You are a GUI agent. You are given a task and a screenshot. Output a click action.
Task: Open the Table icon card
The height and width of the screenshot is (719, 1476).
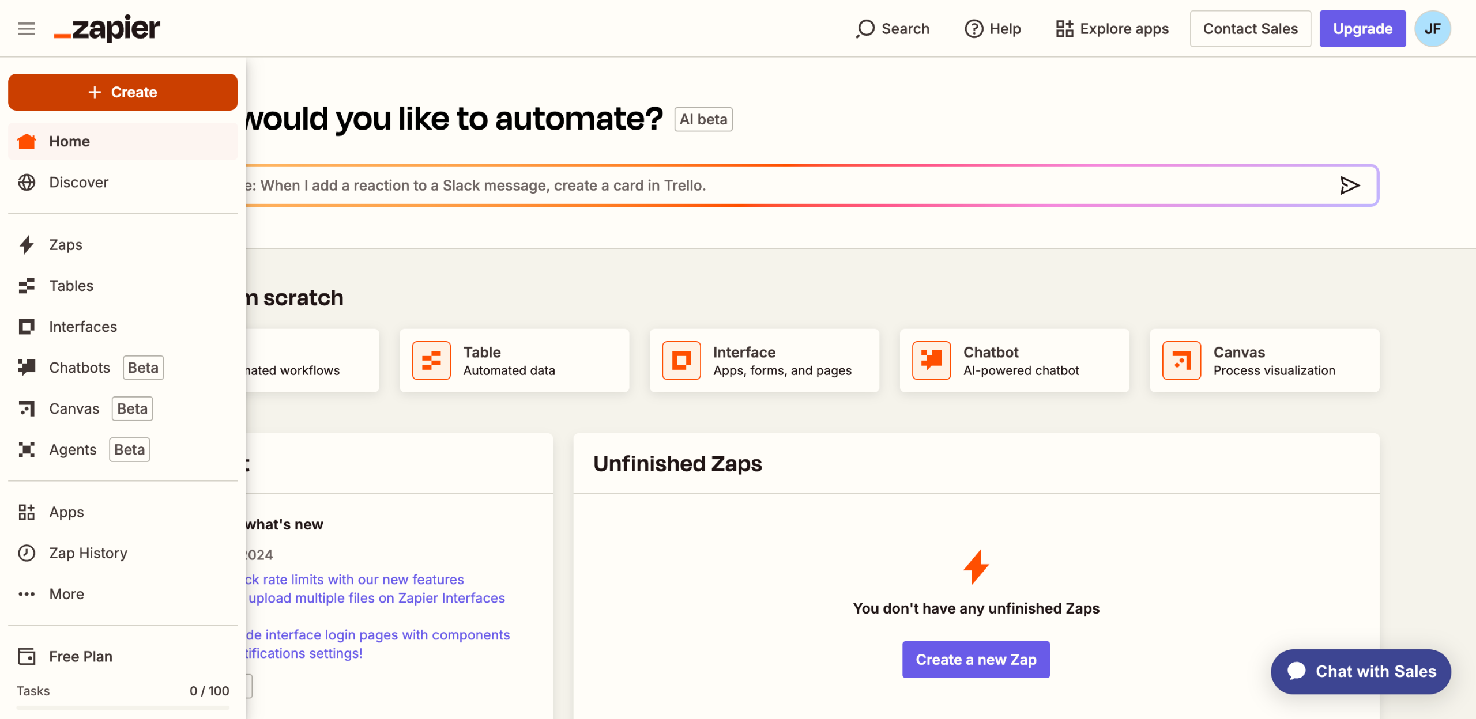coord(431,361)
